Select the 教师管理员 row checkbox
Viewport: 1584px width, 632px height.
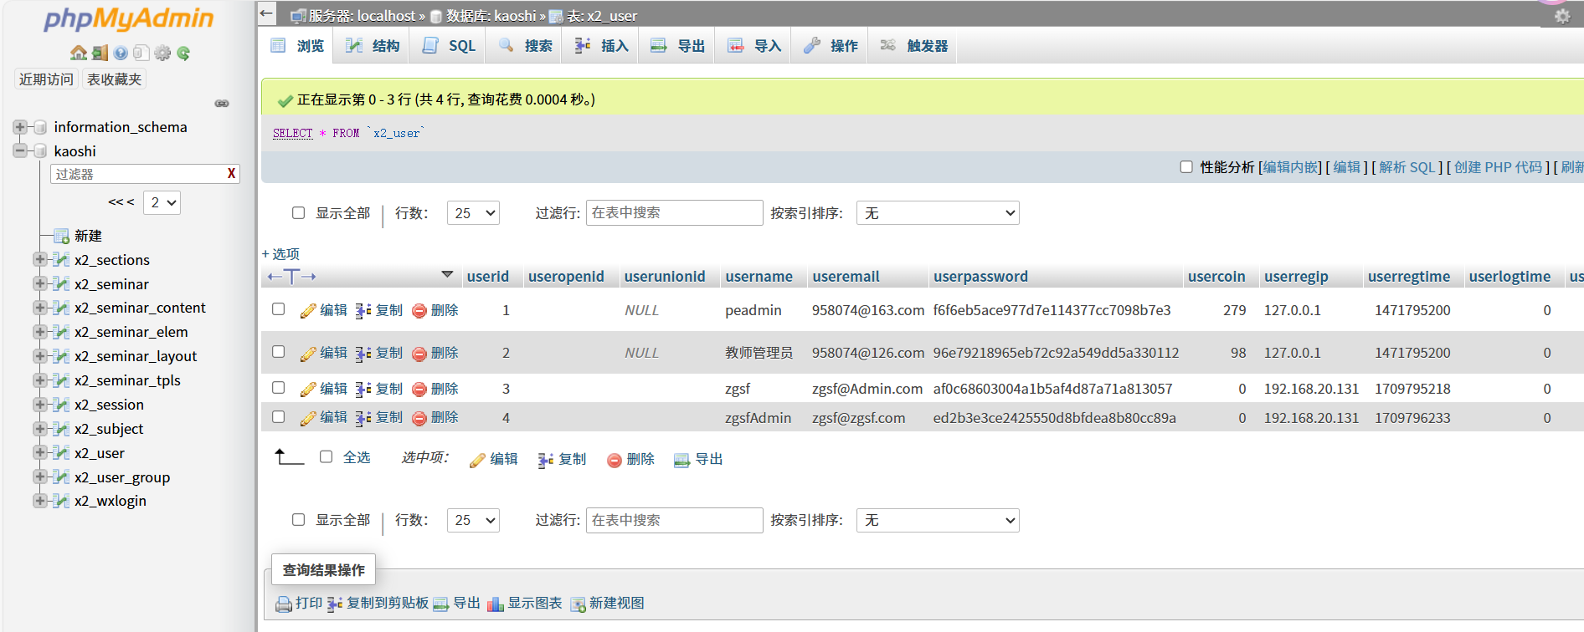pos(279,352)
